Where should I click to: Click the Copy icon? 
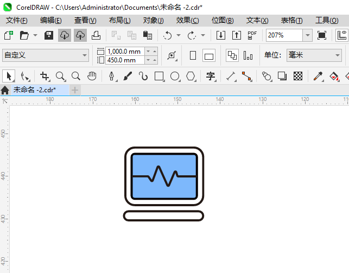pos(132,35)
